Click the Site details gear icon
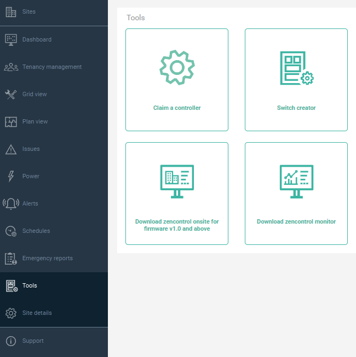Viewport: 356px width, 357px height. click(11, 313)
